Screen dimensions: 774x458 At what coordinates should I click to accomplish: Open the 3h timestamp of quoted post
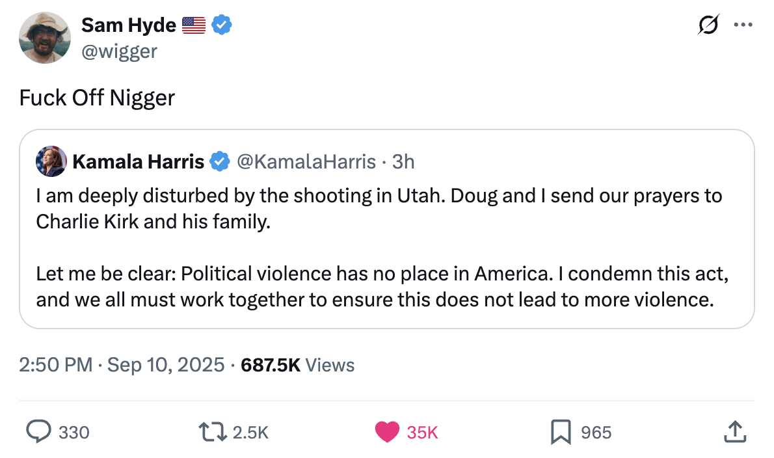point(403,162)
